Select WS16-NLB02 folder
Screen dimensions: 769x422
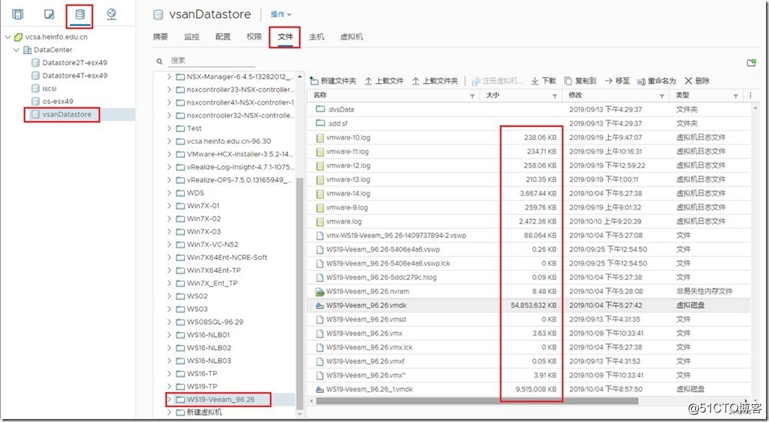pyautogui.click(x=209, y=347)
